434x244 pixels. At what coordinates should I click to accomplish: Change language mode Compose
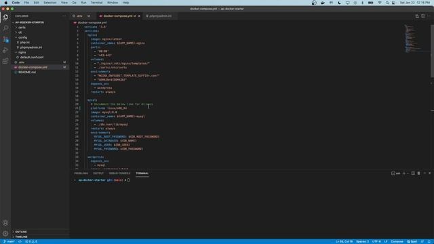click(397, 241)
